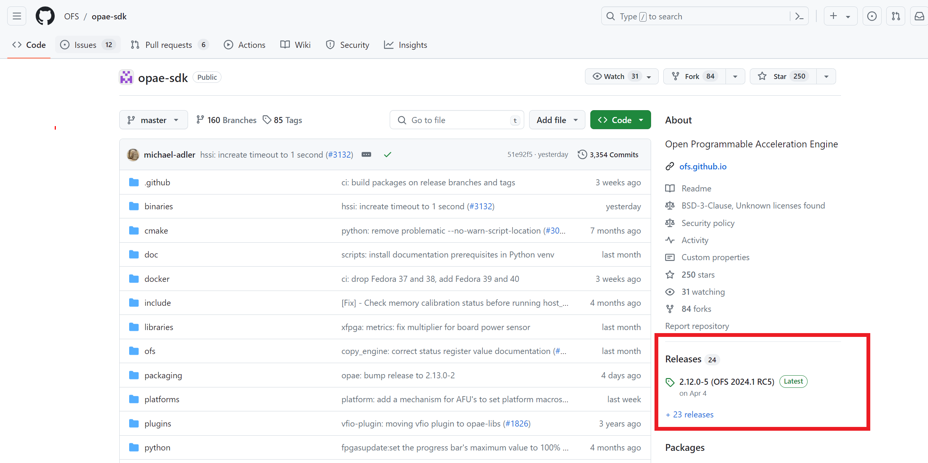Open the plugins folder

pos(158,423)
